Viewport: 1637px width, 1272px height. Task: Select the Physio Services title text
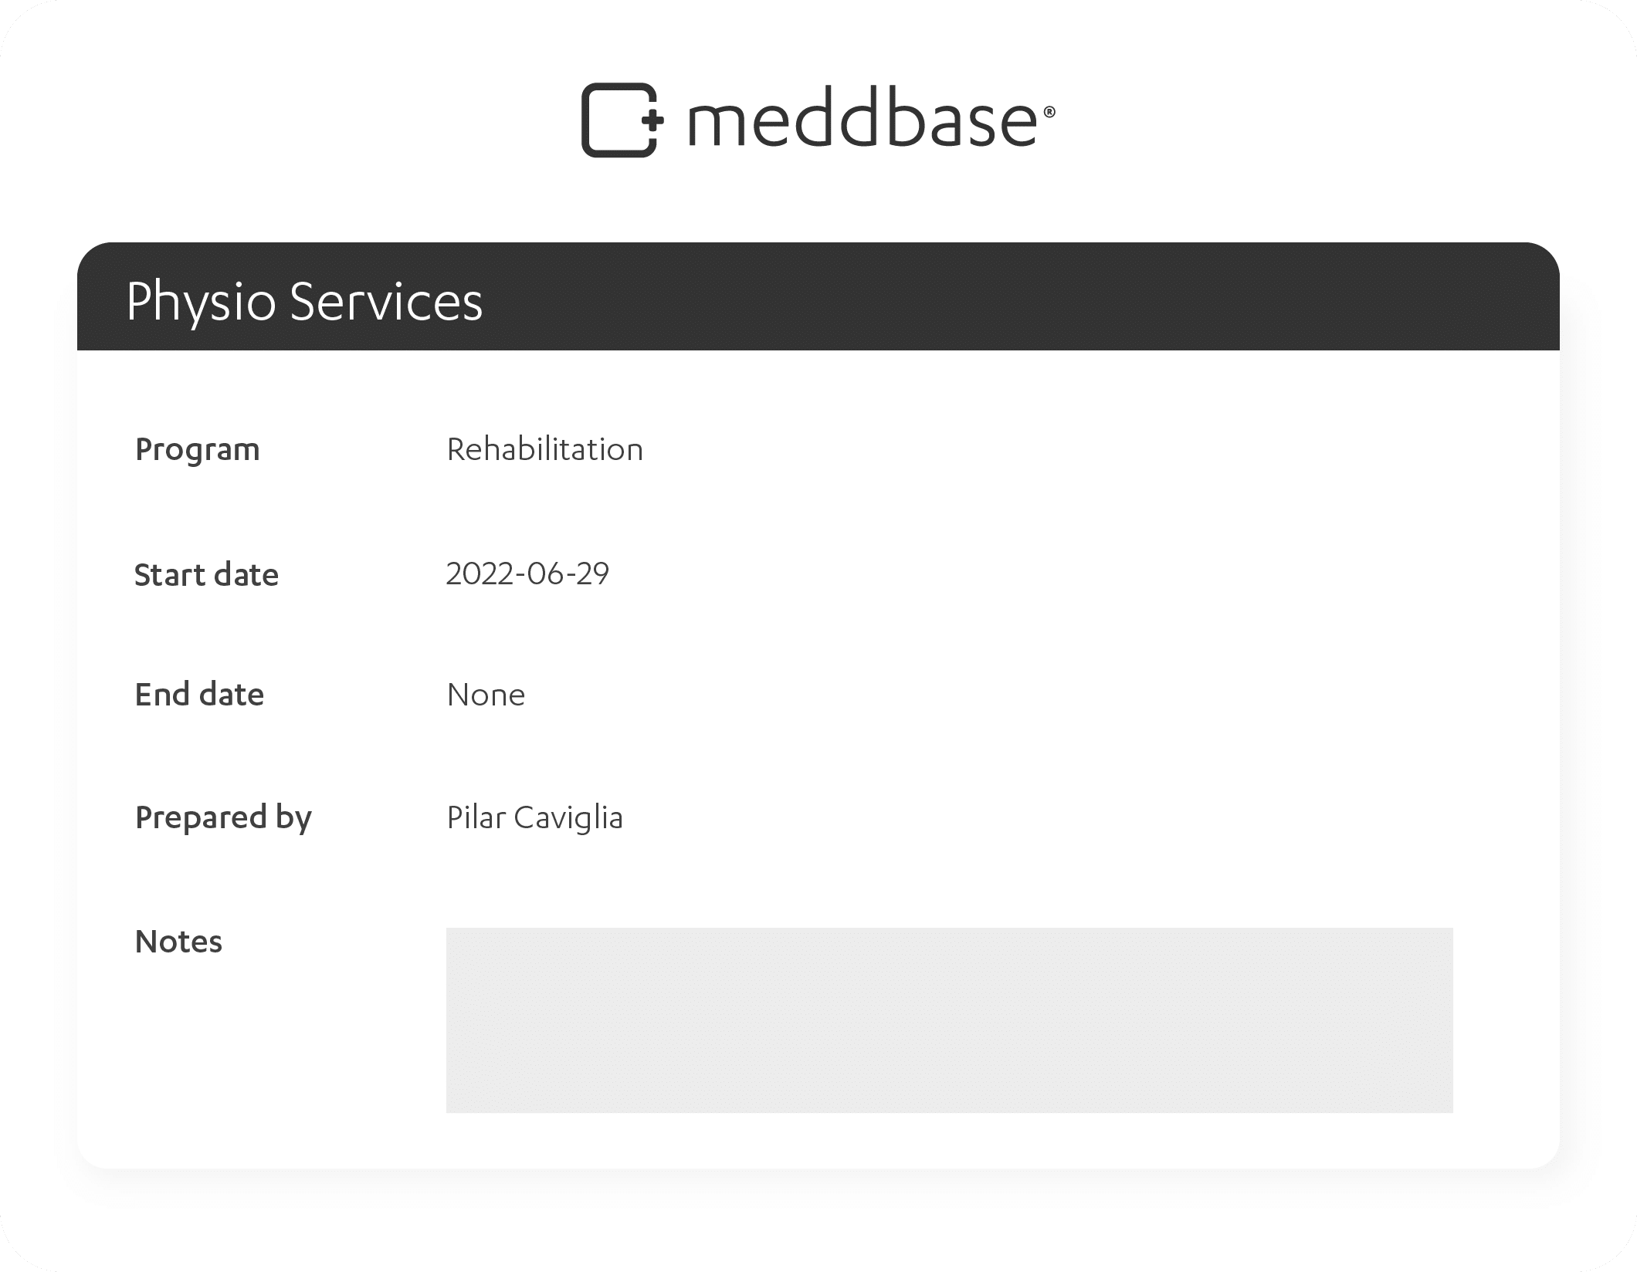[305, 304]
